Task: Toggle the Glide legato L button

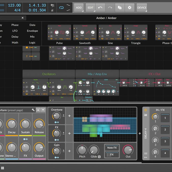Action: [x=99, y=157]
